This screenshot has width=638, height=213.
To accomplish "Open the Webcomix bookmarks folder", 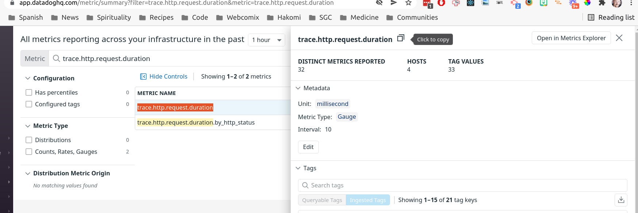I will 238,18.
